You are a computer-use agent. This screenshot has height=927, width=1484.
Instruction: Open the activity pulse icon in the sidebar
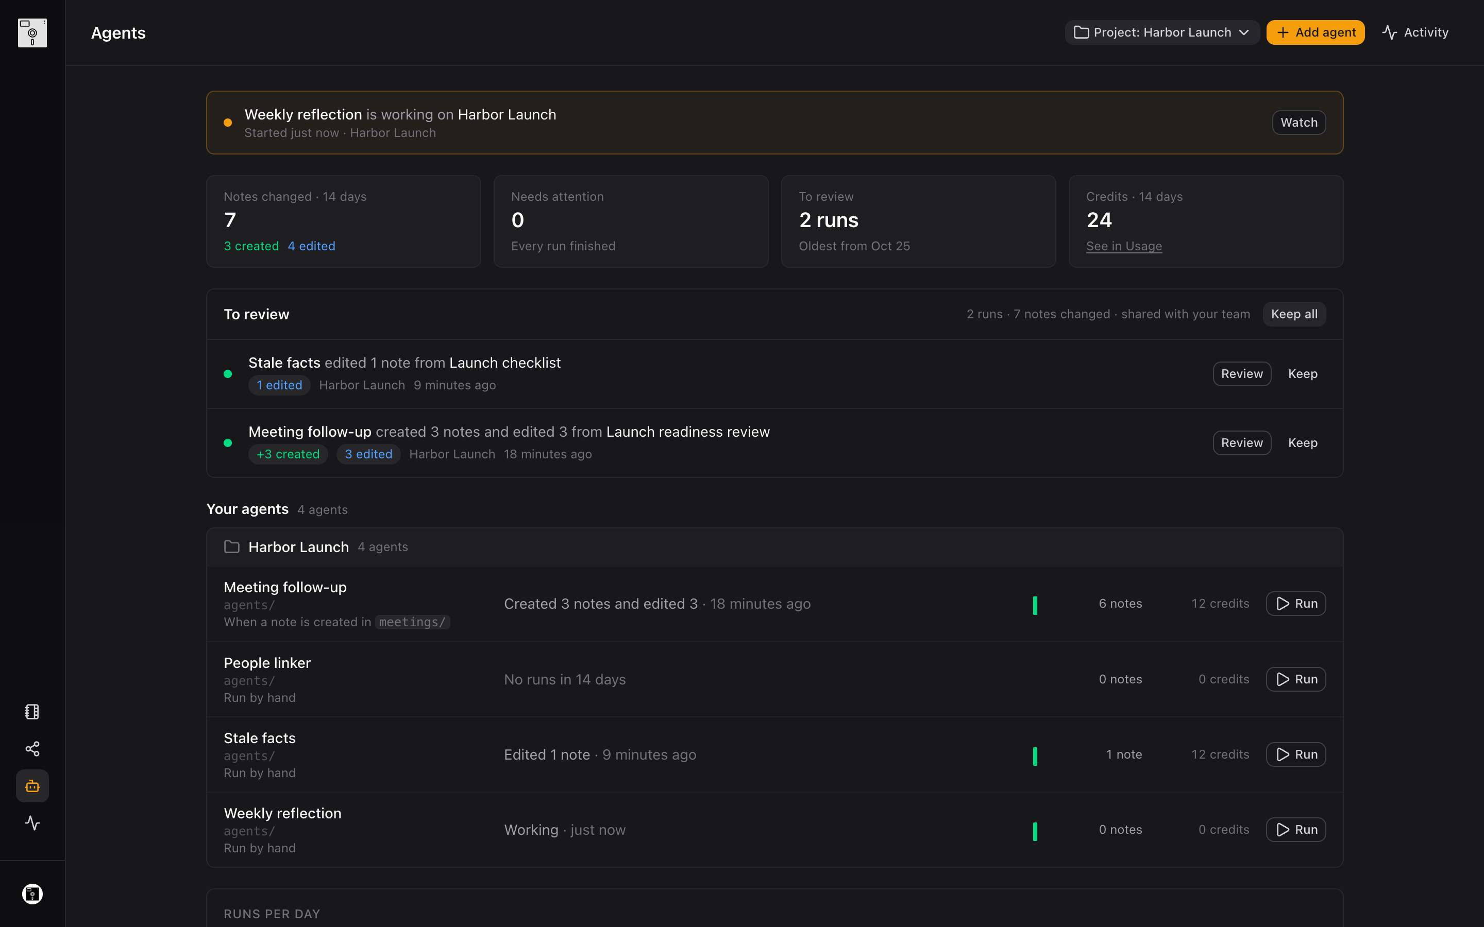click(32, 823)
